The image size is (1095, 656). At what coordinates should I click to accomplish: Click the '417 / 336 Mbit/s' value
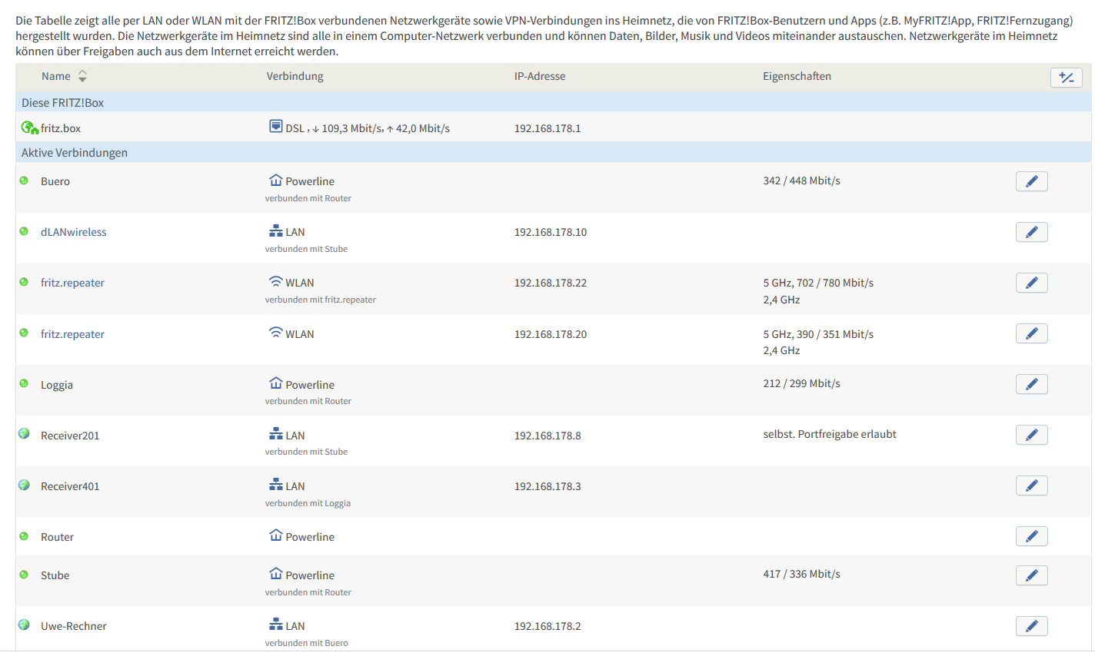pyautogui.click(x=801, y=574)
